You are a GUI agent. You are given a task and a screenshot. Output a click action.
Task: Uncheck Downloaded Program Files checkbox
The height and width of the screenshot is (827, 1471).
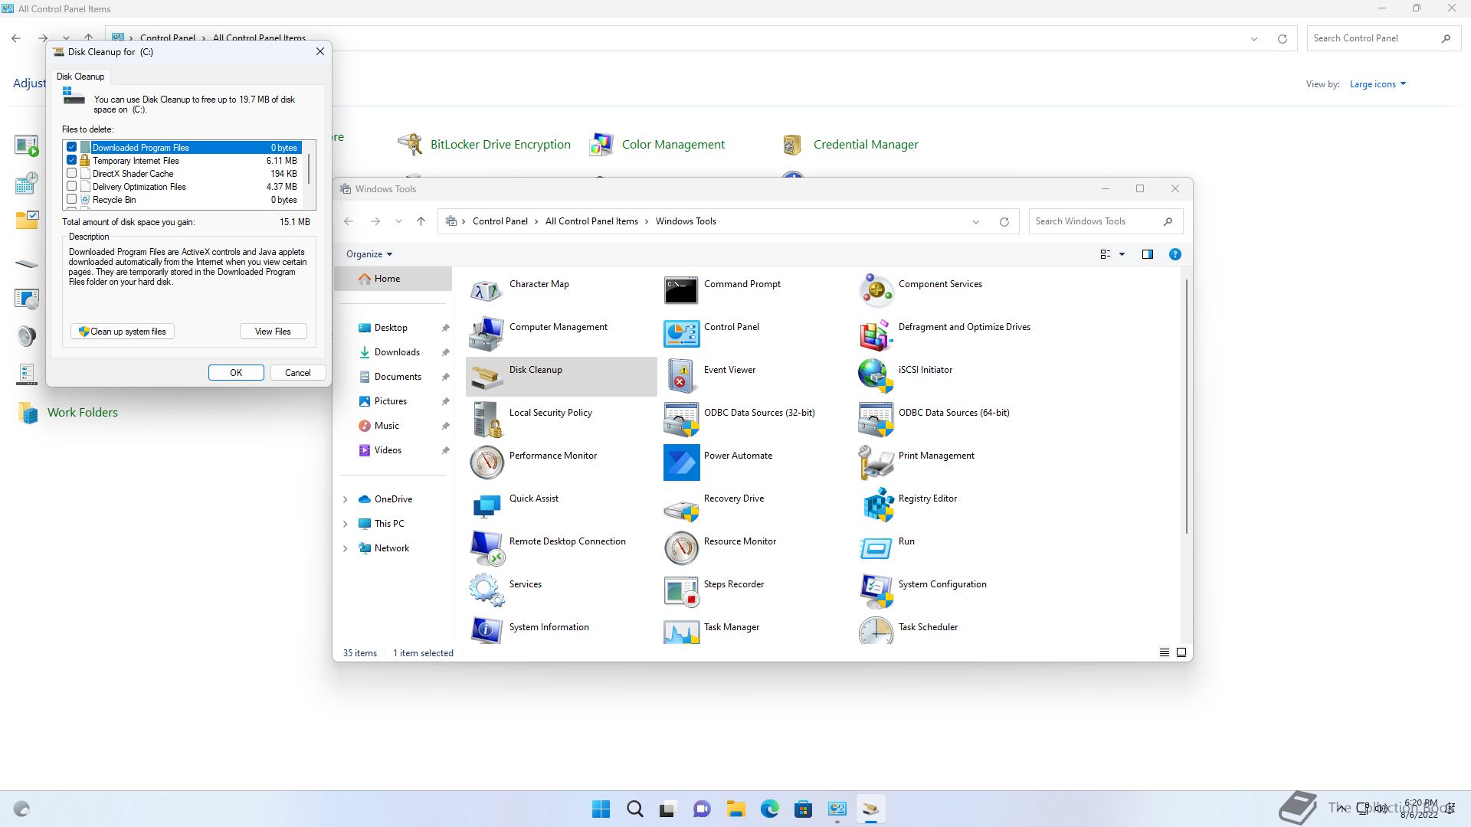click(x=72, y=147)
